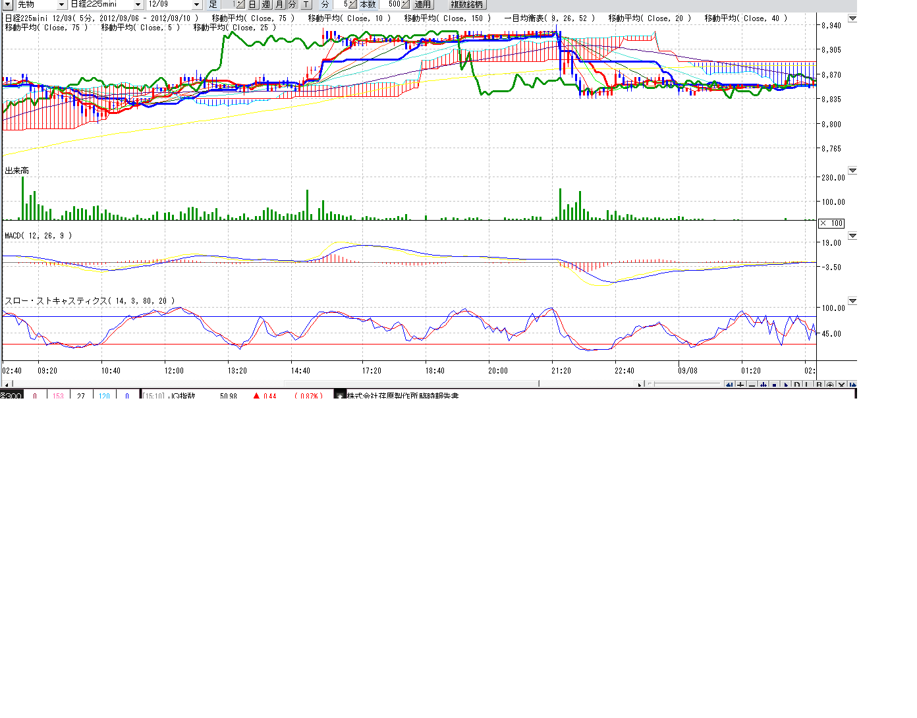
Task: Open the 先物 category dropdown
Action: [x=61, y=5]
